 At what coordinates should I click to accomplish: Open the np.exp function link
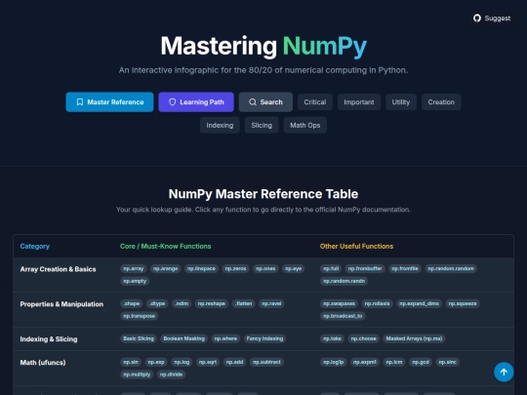click(x=156, y=362)
